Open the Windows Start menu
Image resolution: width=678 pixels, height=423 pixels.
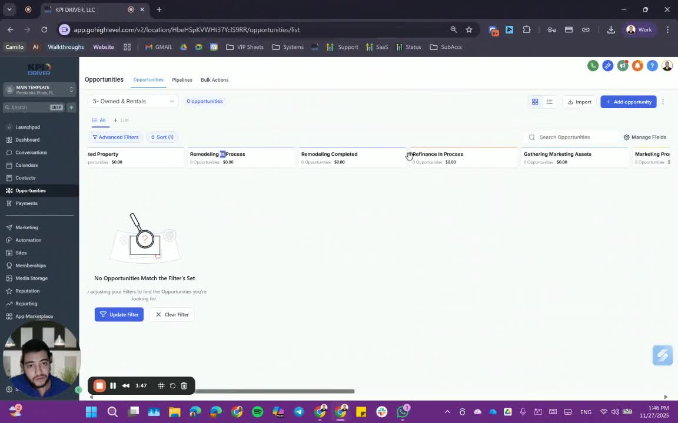[x=91, y=412]
